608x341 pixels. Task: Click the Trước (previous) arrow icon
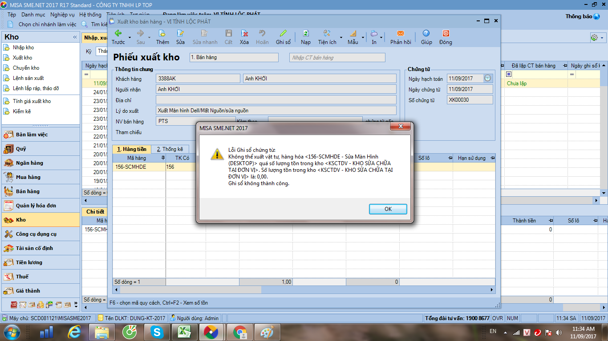118,33
